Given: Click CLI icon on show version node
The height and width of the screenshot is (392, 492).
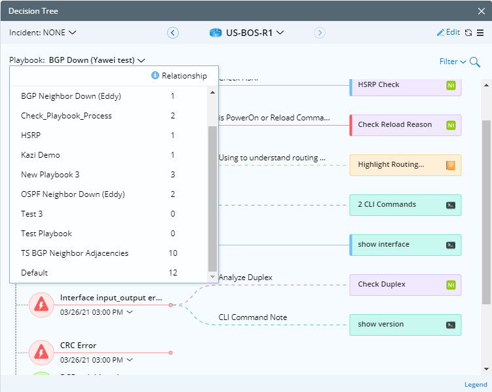Looking at the screenshot, I should coord(451,325).
